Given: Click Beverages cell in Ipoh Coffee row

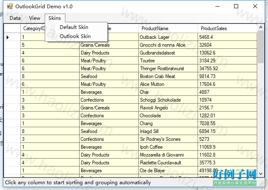Looking at the screenshot, I should [109, 147].
